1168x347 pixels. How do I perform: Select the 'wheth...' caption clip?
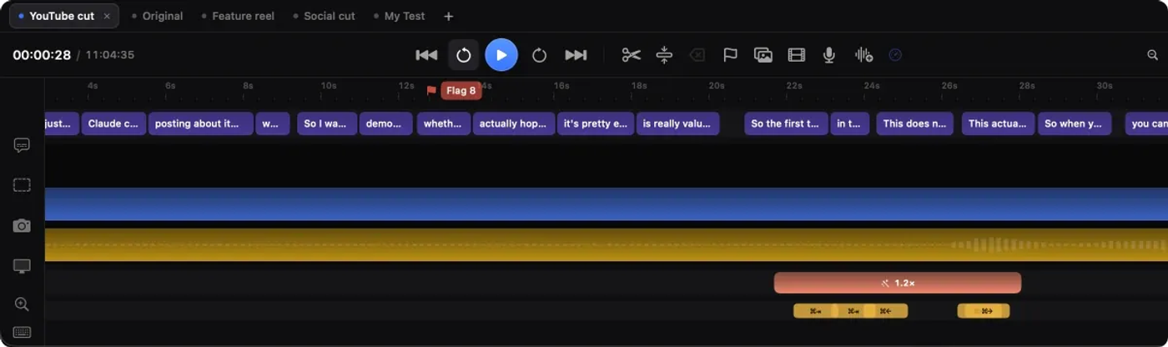tap(444, 123)
